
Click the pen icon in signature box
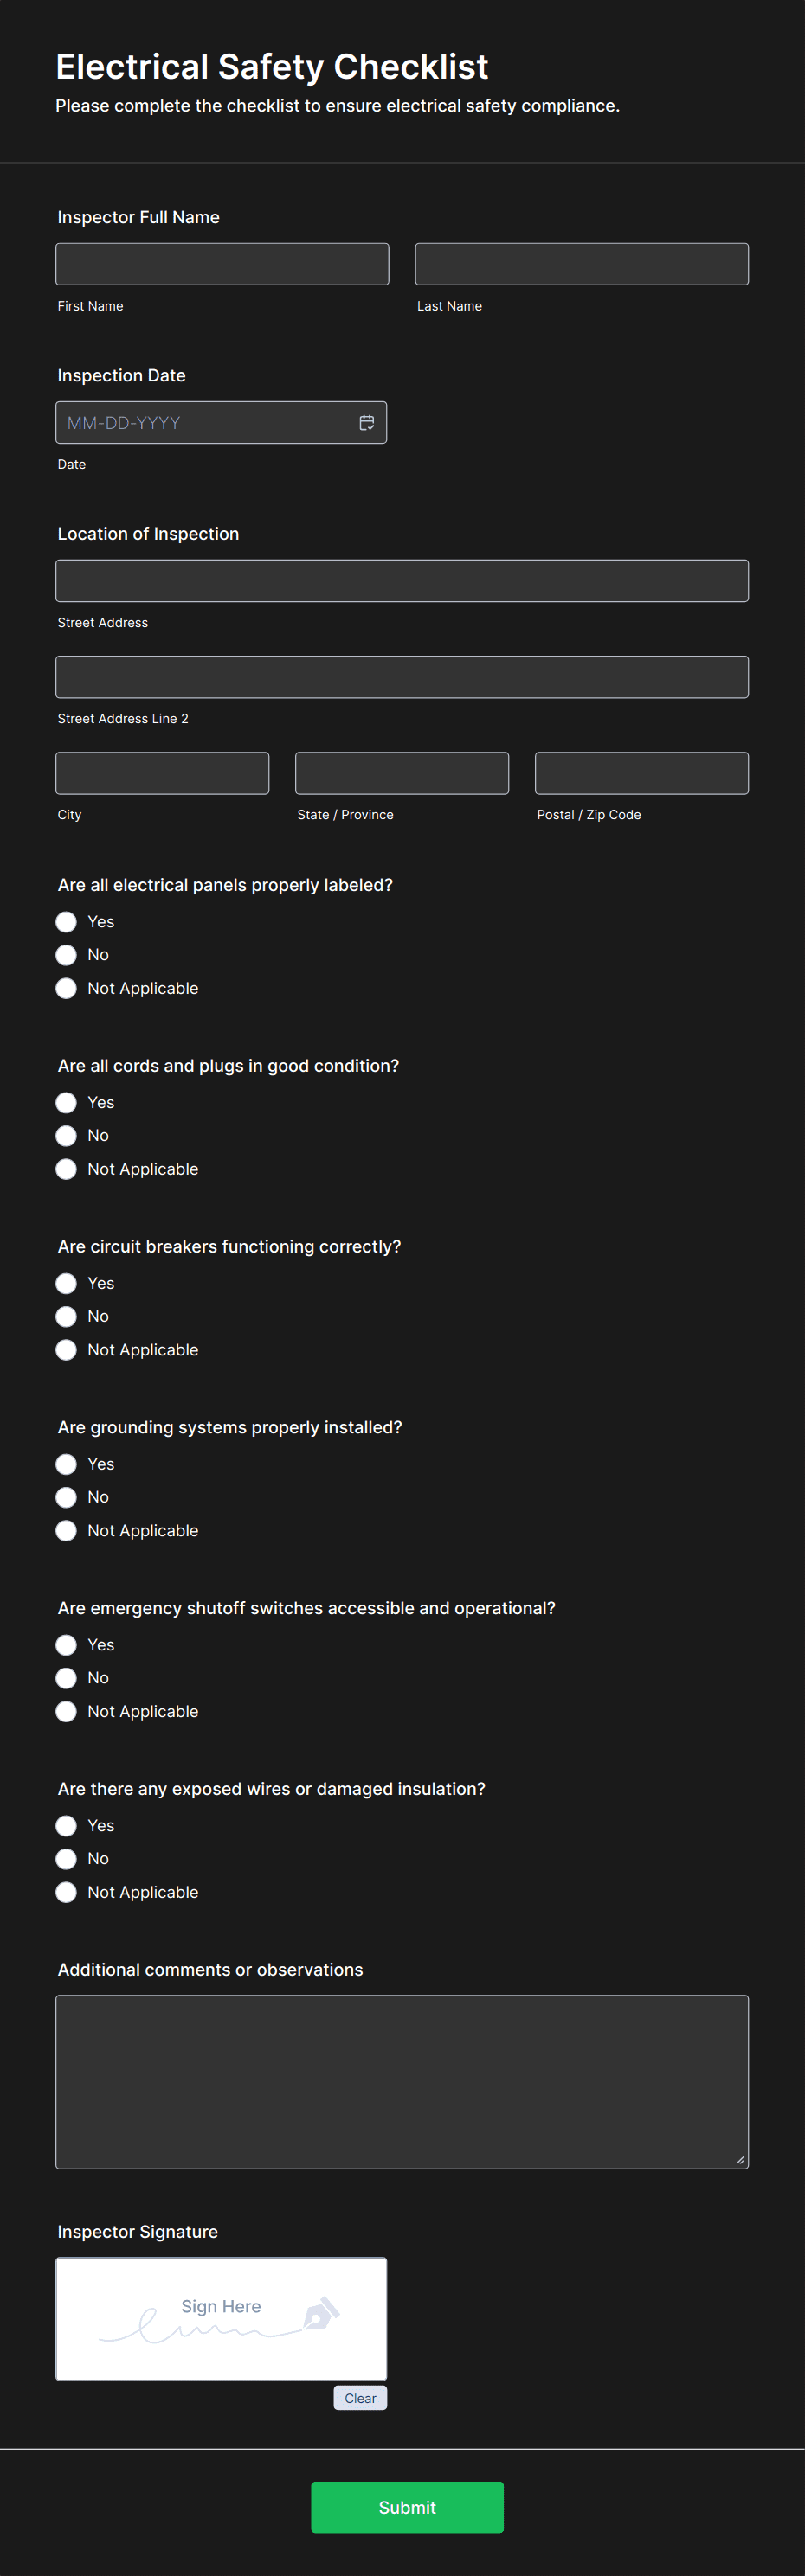click(x=321, y=2313)
